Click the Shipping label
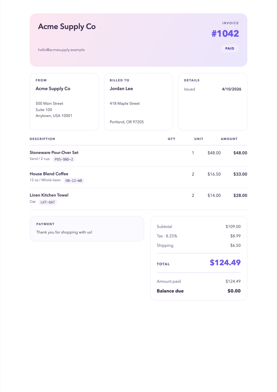 (165, 245)
